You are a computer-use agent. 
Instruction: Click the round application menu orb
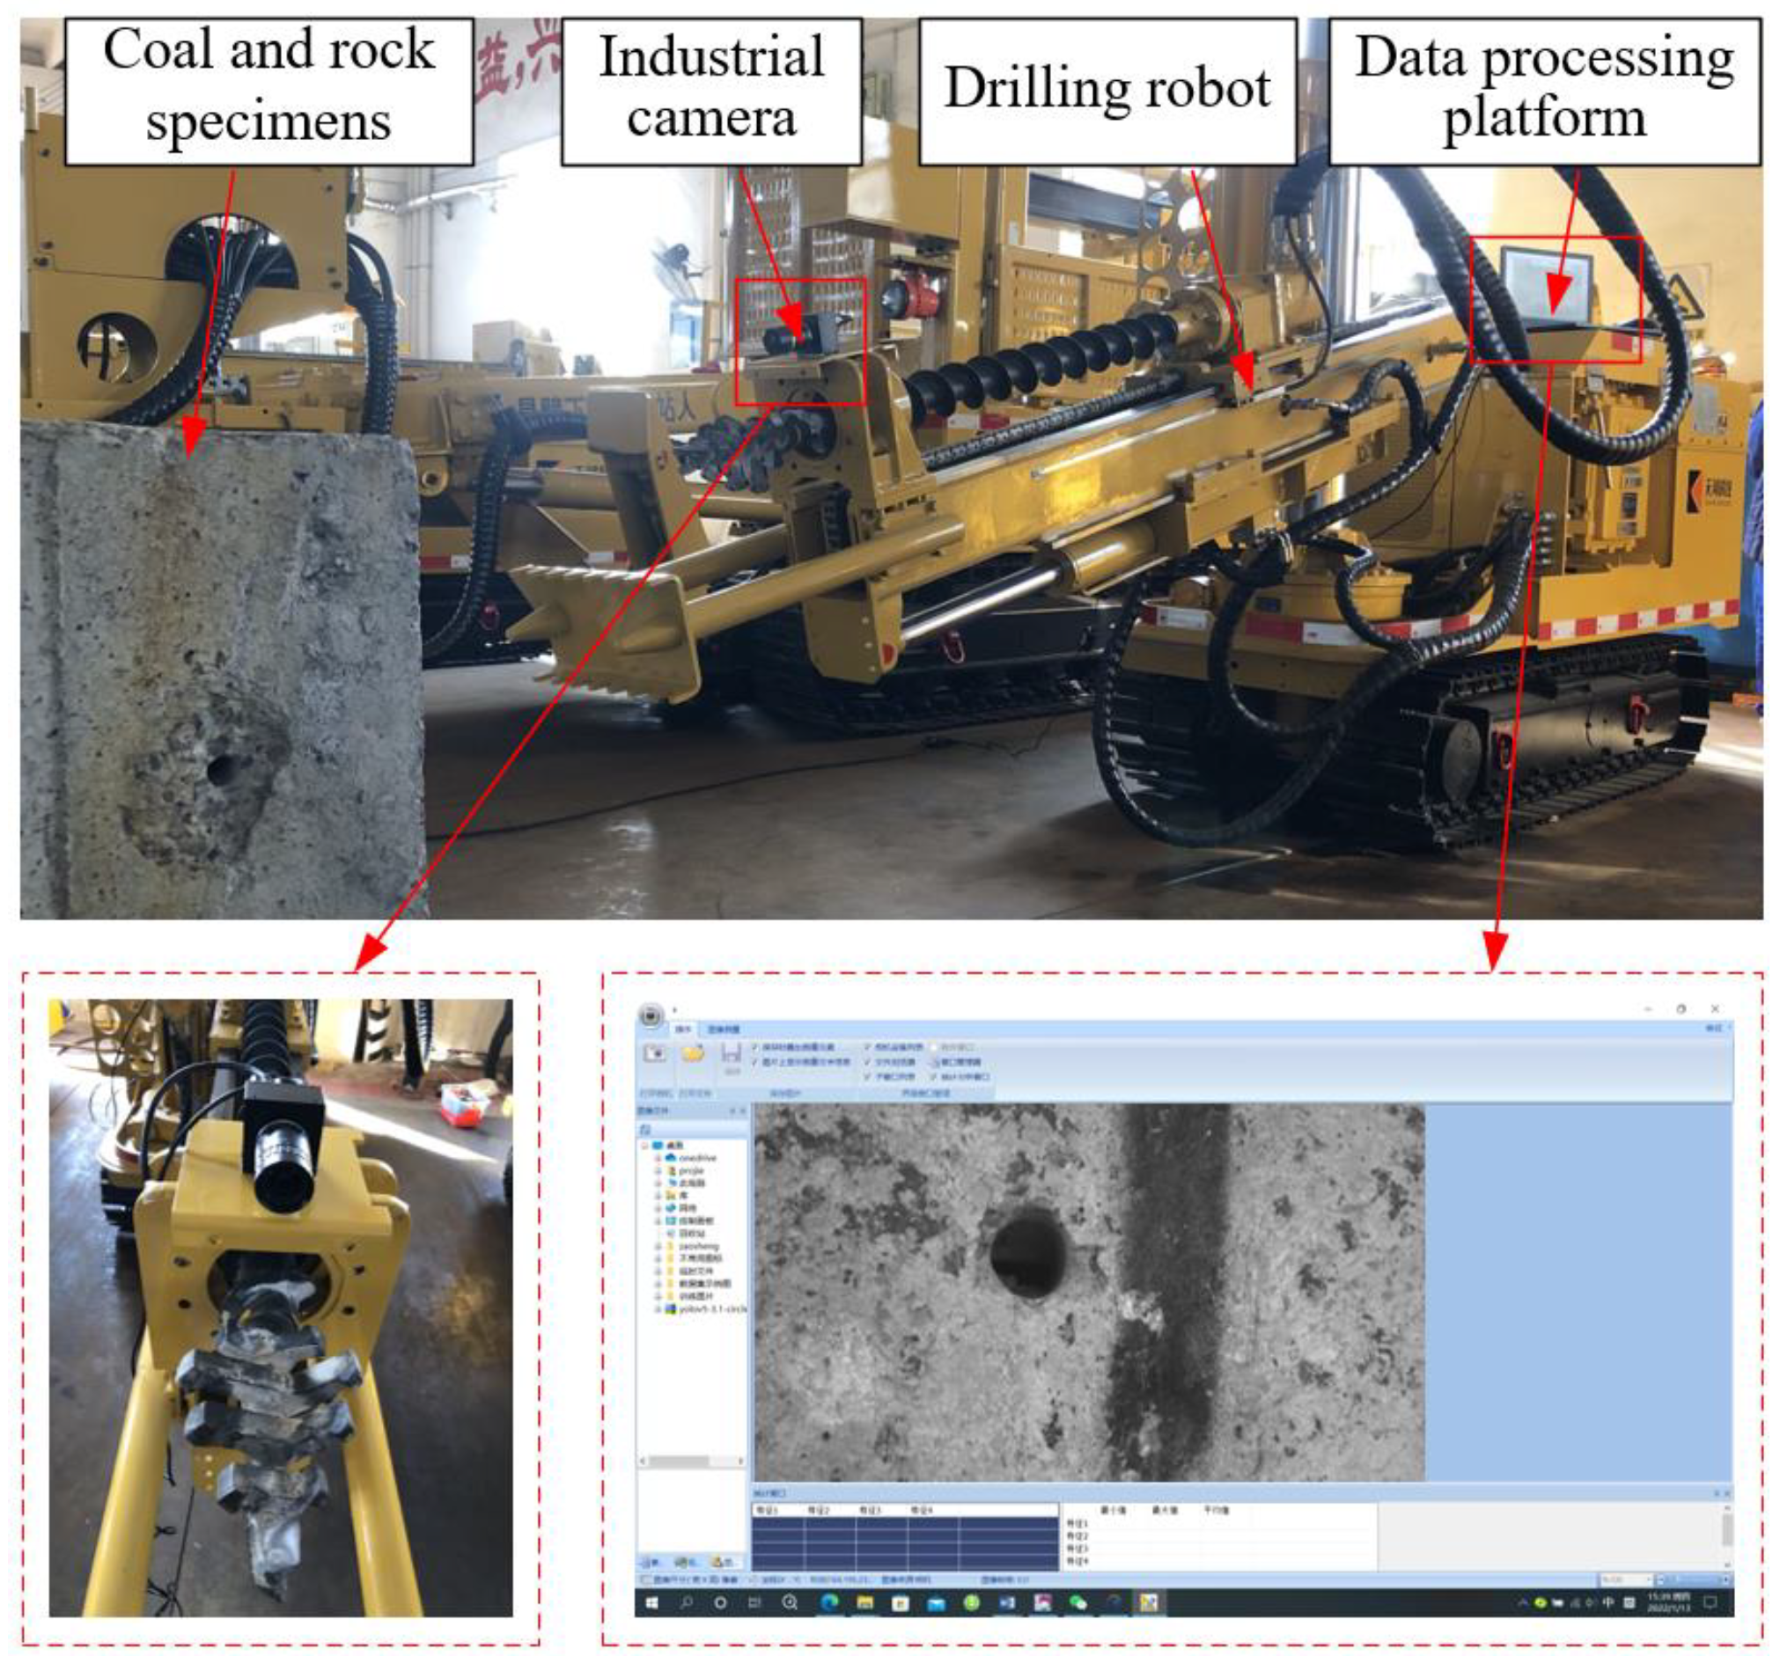[x=651, y=1015]
